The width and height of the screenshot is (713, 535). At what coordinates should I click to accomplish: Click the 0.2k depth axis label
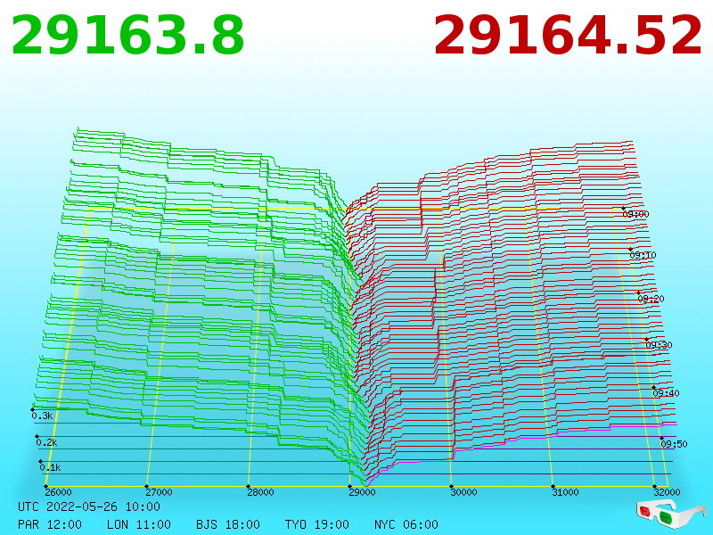pyautogui.click(x=46, y=442)
